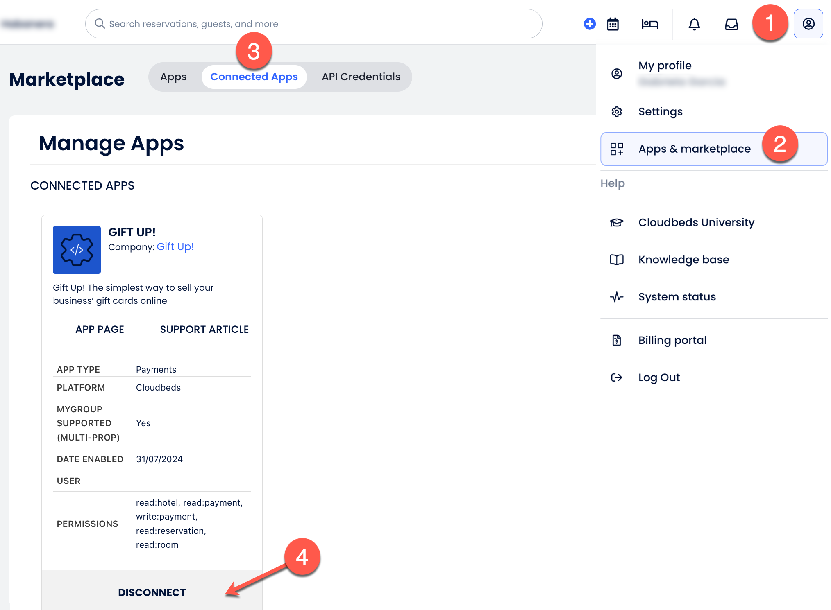This screenshot has height=610, width=831.
Task: Select the Connected Apps tab
Action: [254, 77]
